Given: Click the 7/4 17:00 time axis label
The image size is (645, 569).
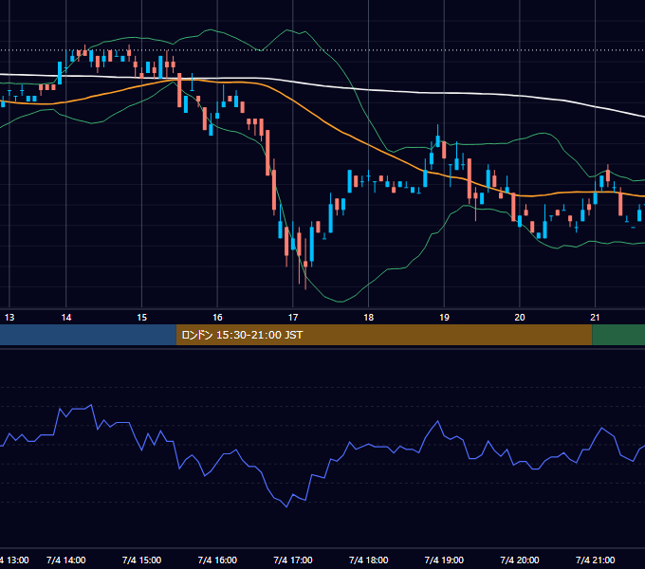Looking at the screenshot, I should [x=293, y=560].
